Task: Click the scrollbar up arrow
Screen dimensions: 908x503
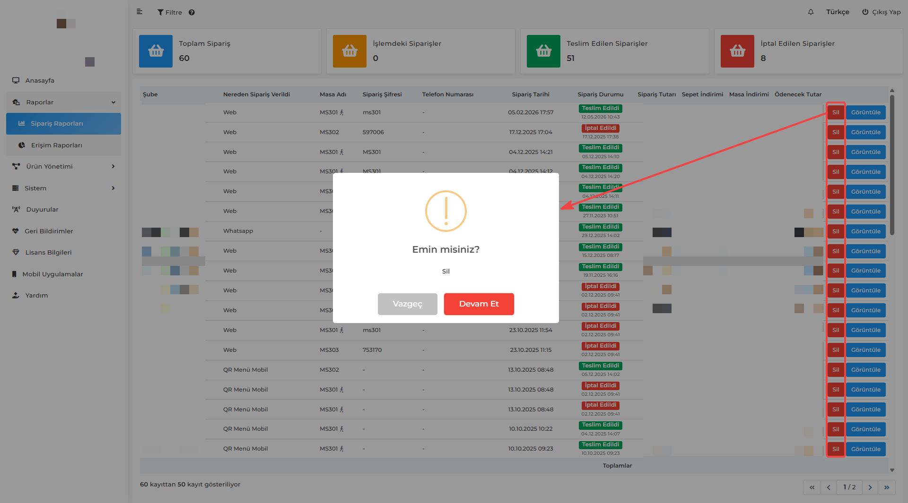Action: 892,90
